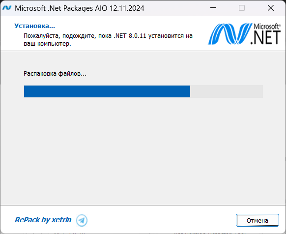The height and width of the screenshot is (234, 286).
Task: Select the Распаковка файлов... status label
Action: coord(55,74)
